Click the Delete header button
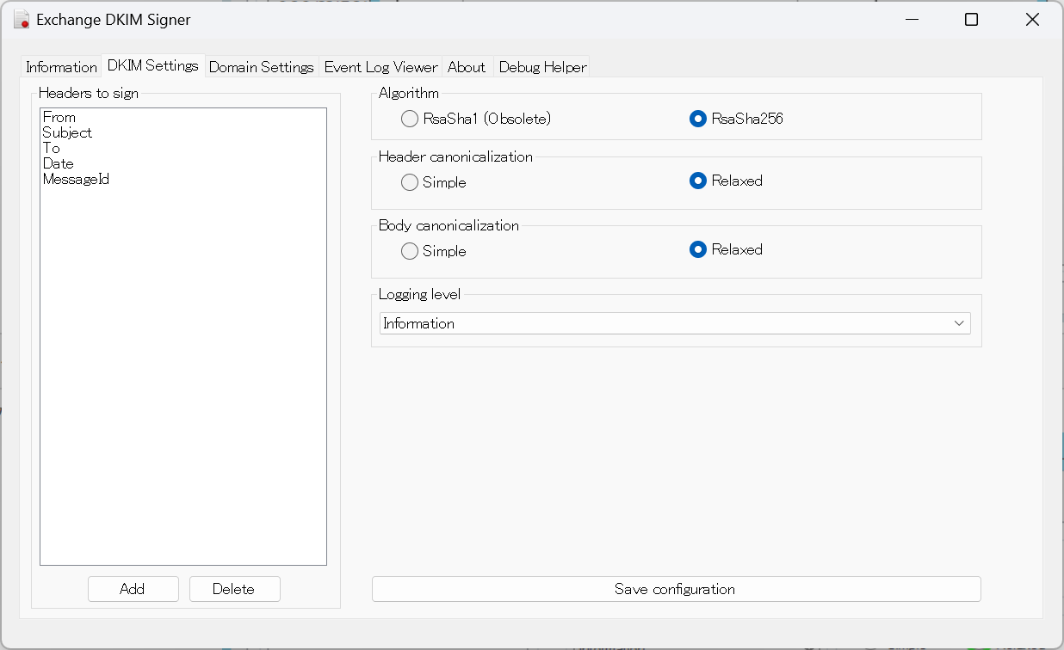Image resolution: width=1064 pixels, height=650 pixels. tap(234, 589)
